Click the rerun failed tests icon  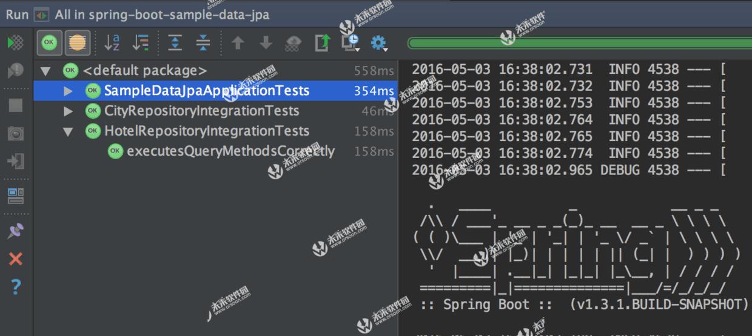pos(16,72)
